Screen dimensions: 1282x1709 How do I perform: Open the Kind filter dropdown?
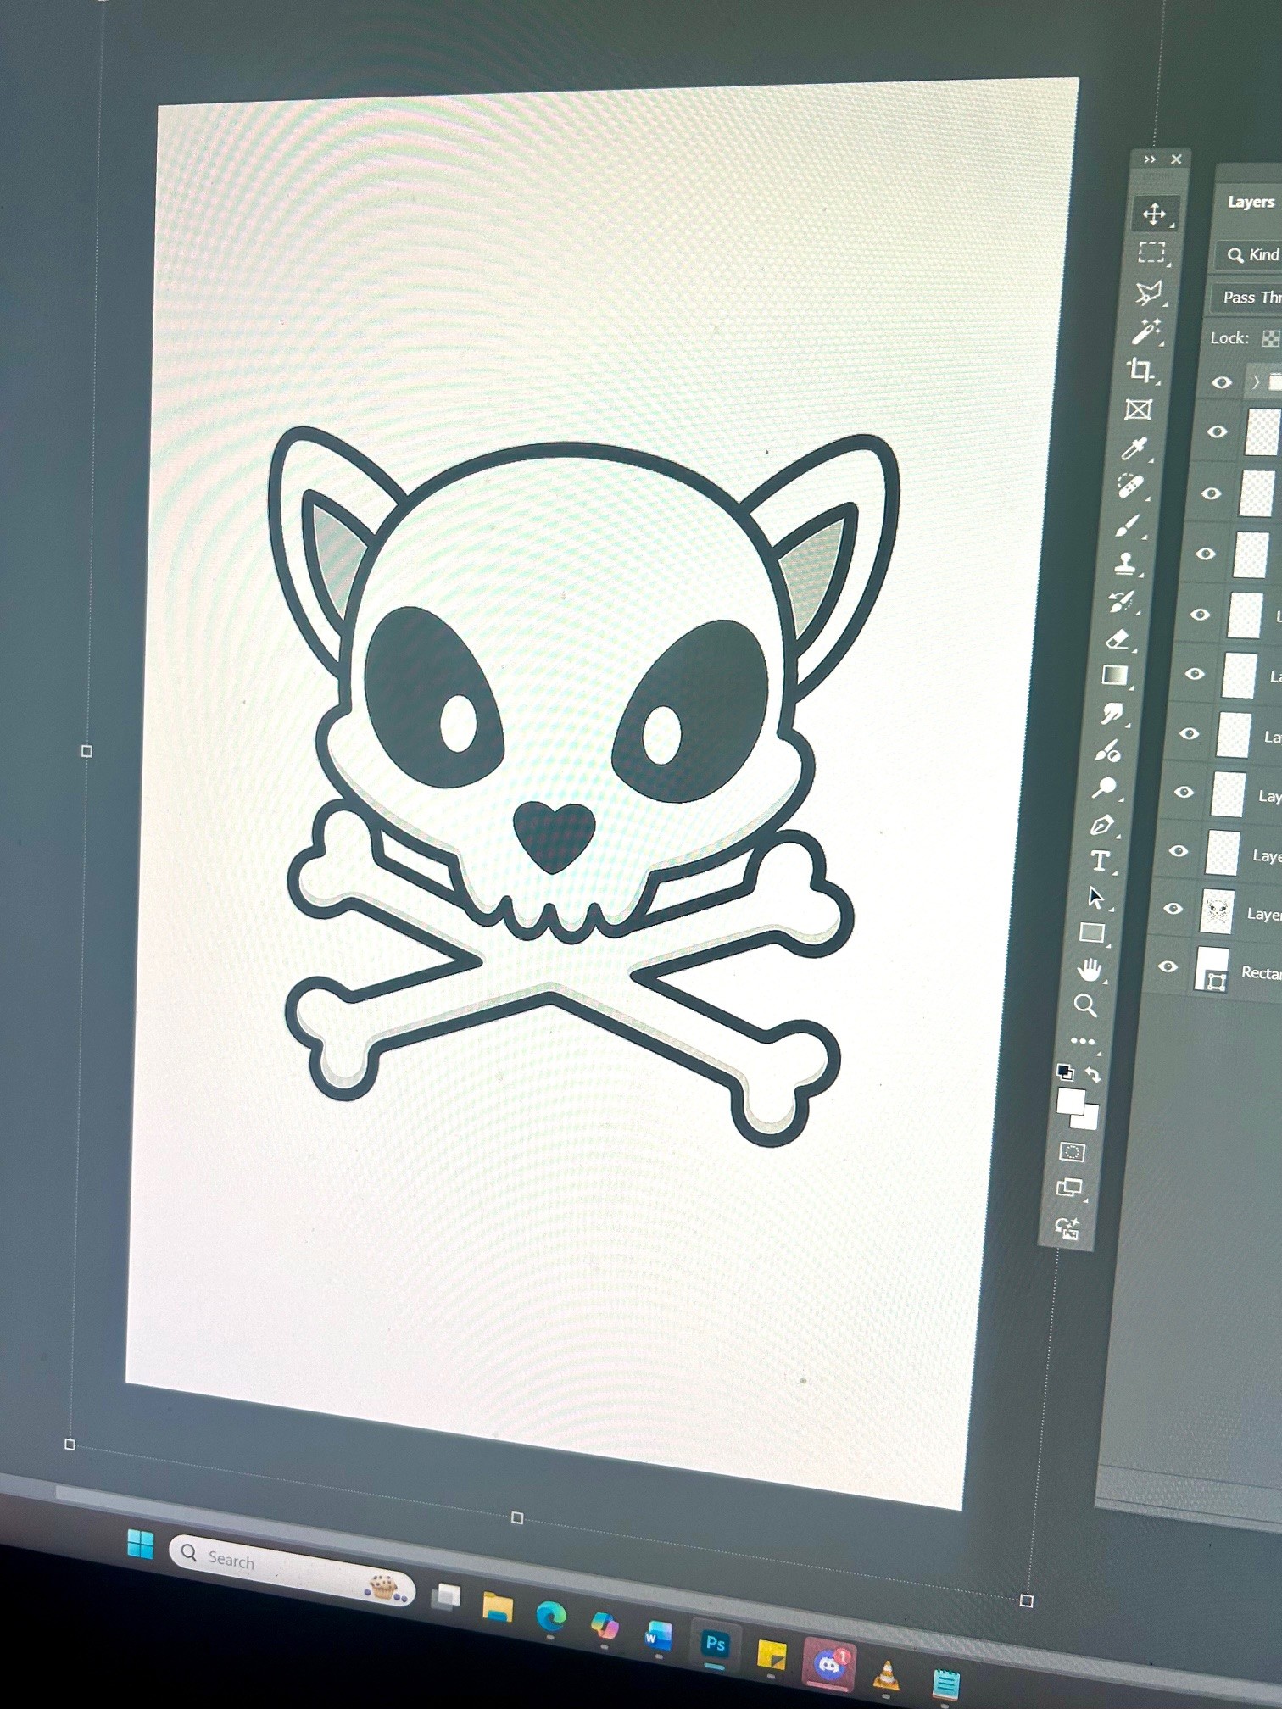1250,255
